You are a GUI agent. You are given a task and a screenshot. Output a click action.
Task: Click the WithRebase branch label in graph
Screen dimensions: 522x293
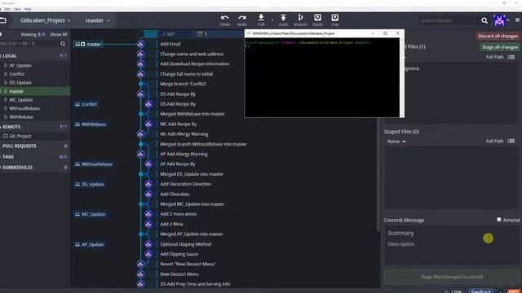(91, 125)
